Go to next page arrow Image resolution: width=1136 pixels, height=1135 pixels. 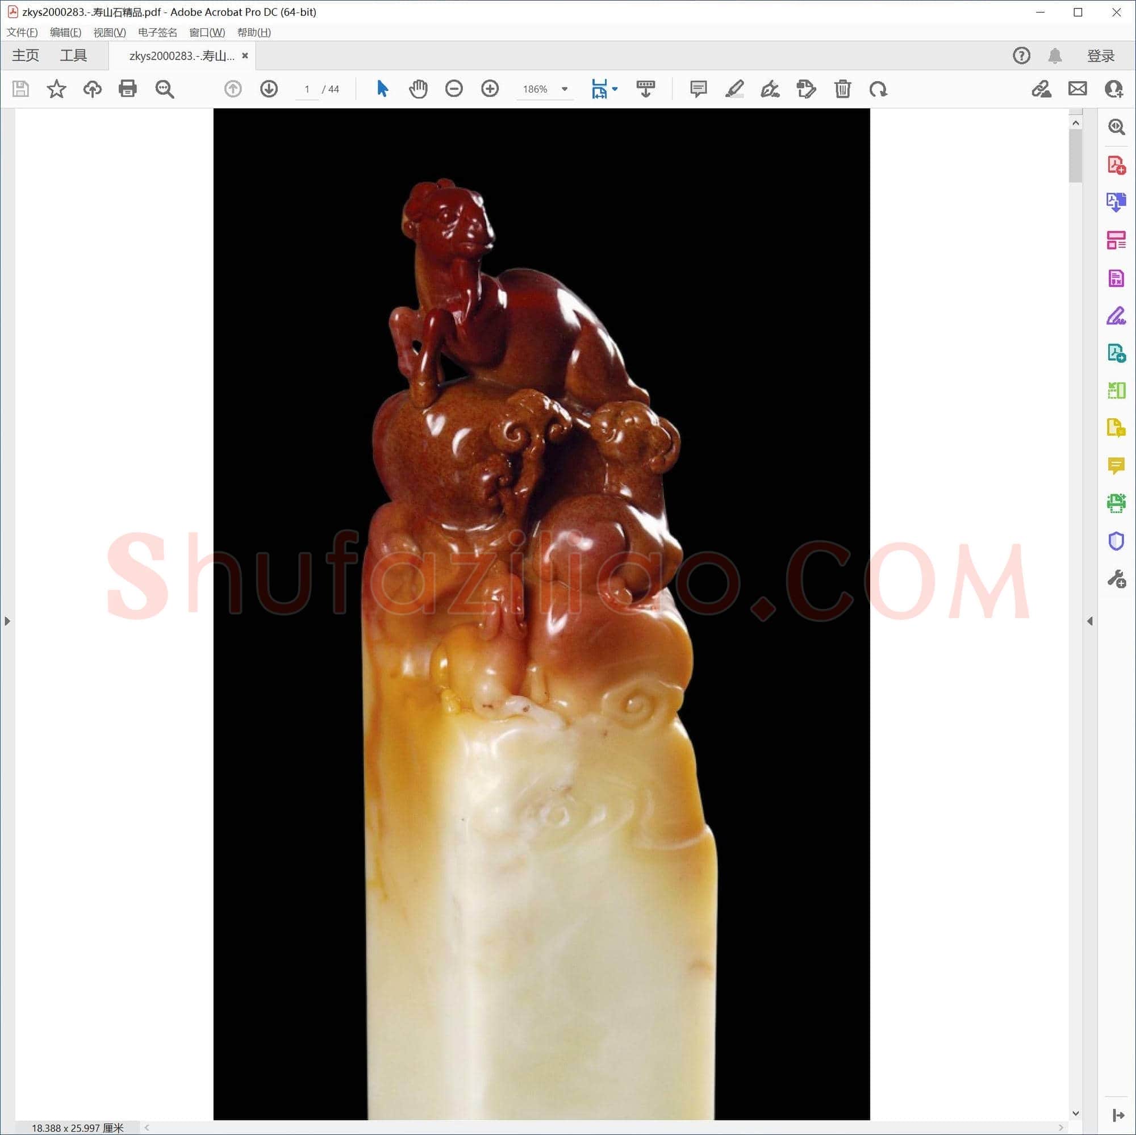click(x=269, y=89)
